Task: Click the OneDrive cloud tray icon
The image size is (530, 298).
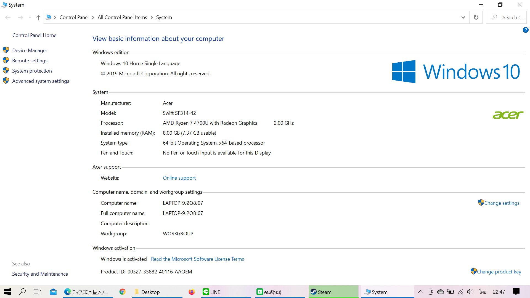Action: [441, 292]
